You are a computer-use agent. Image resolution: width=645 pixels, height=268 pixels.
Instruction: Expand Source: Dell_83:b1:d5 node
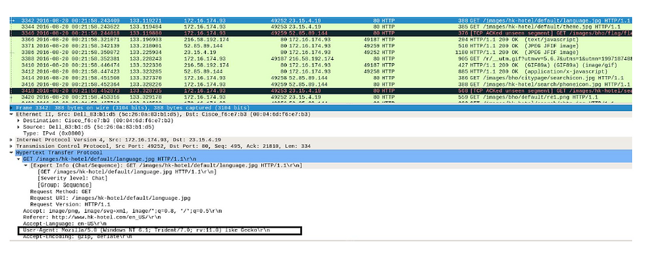[x=19, y=127]
